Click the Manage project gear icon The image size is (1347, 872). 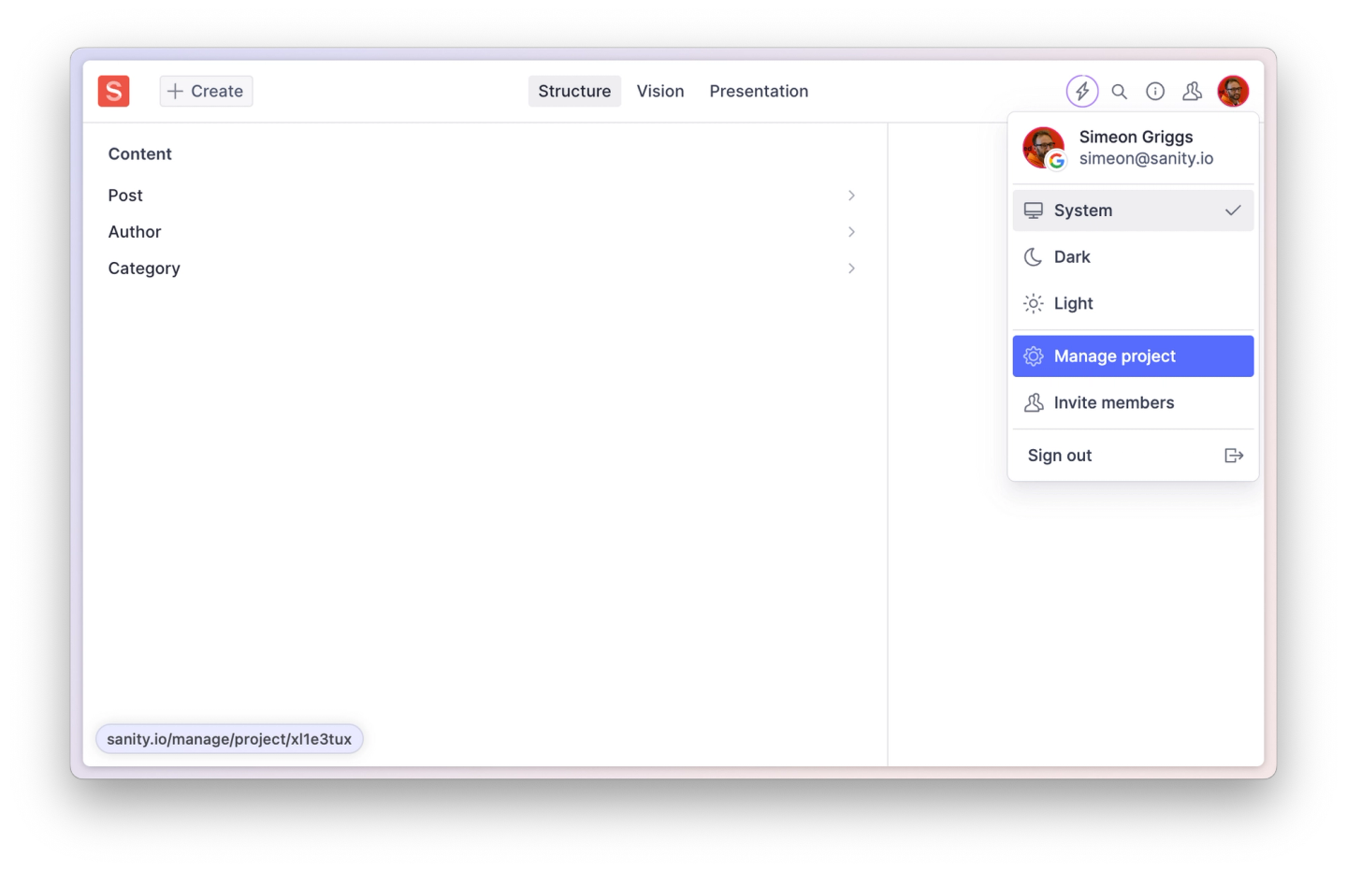pyautogui.click(x=1034, y=356)
